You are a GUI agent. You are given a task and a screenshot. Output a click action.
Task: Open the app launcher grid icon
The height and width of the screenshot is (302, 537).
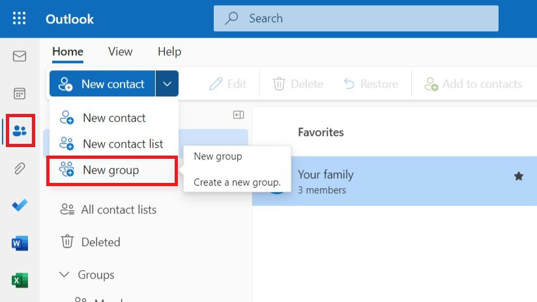point(20,18)
